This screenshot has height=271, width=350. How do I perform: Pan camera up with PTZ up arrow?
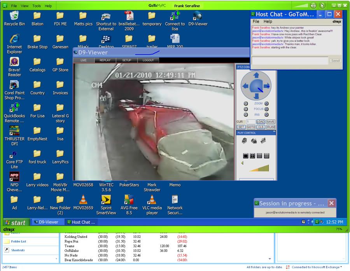click(256, 75)
